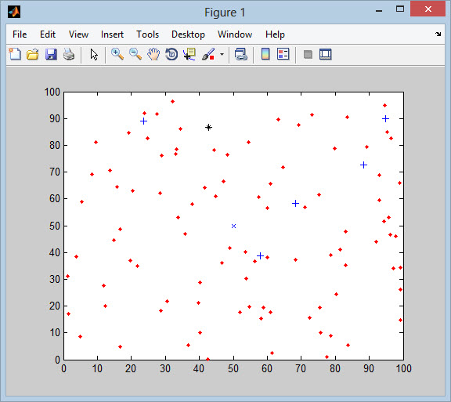This screenshot has width=451, height=402.
Task: Activate the Zoom In magnifier tool
Action: (117, 54)
